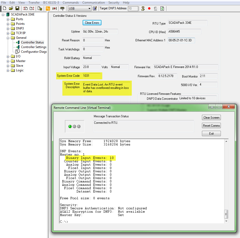Viewport: 240px width, 238px height.
Task: Open the USB port dropdown
Action: (89, 9)
